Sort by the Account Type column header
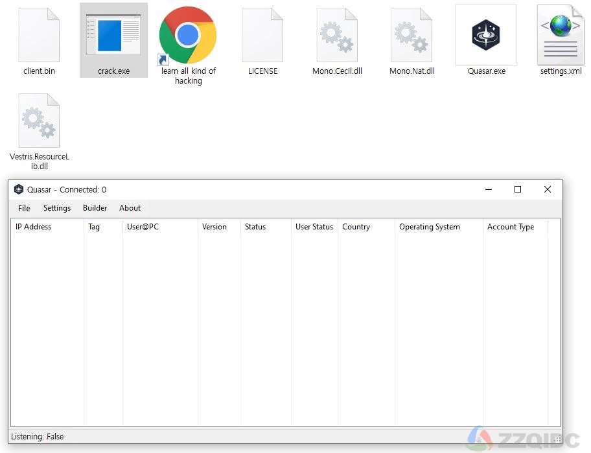The width and height of the screenshot is (591, 453). [515, 227]
